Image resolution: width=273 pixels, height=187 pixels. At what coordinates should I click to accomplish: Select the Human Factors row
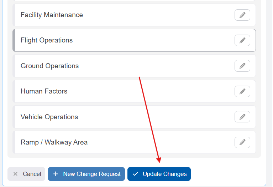point(44,91)
